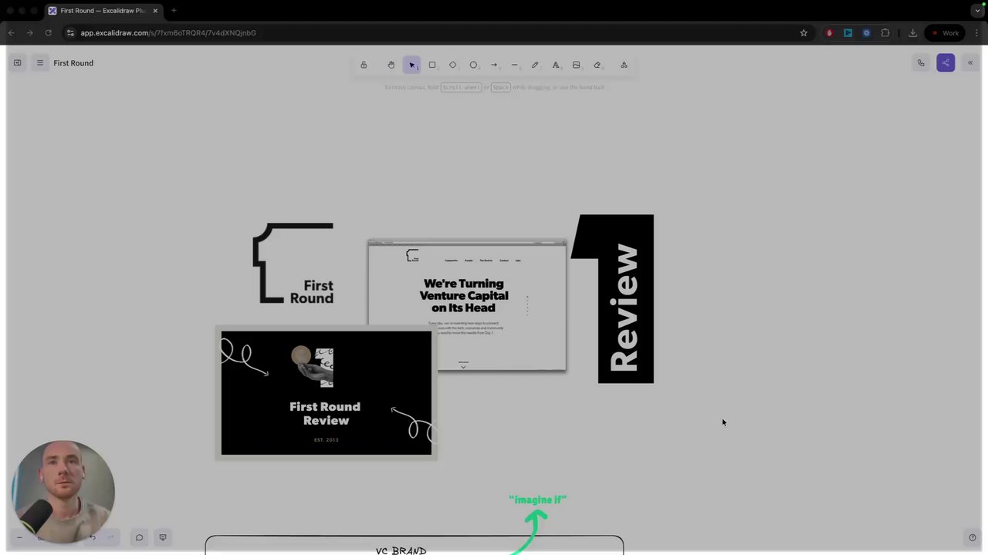Select the Insert image tool
The height and width of the screenshot is (555, 988).
(x=576, y=65)
